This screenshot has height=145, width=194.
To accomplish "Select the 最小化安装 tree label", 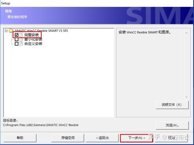I will (x=33, y=39).
